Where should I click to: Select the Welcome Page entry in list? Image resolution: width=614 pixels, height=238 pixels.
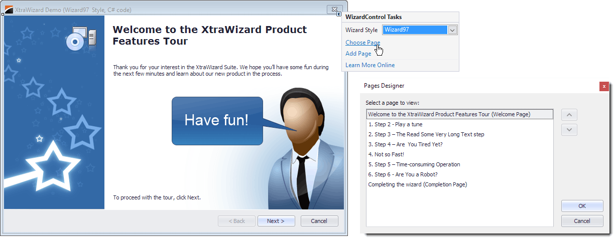click(x=460, y=114)
